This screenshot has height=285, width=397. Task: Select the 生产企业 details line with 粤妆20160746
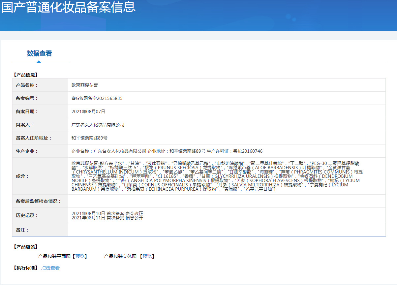(167, 151)
